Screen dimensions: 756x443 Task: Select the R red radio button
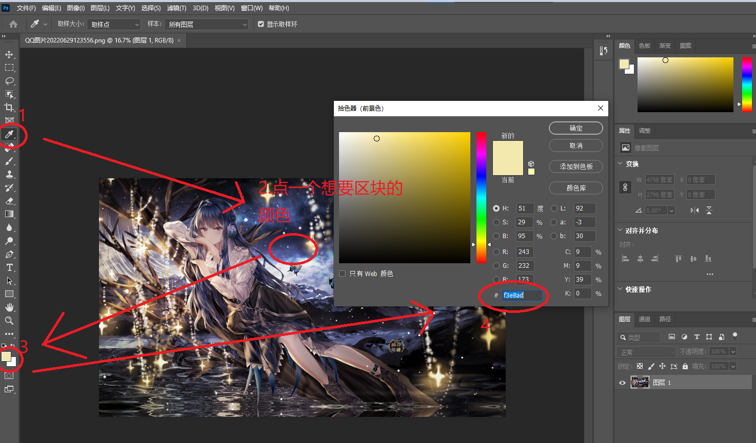[x=496, y=252]
